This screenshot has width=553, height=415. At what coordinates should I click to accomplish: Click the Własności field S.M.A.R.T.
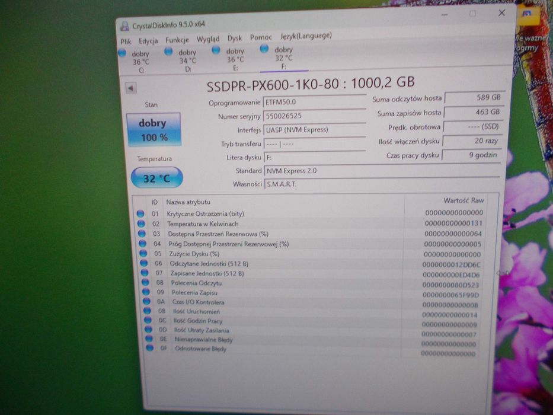[382, 184]
